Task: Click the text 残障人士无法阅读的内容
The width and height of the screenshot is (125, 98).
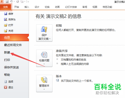Action: [75, 64]
